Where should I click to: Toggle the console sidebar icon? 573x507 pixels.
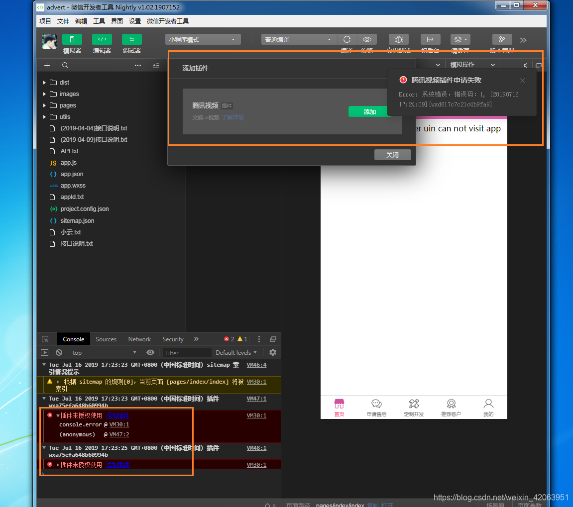[x=45, y=352]
